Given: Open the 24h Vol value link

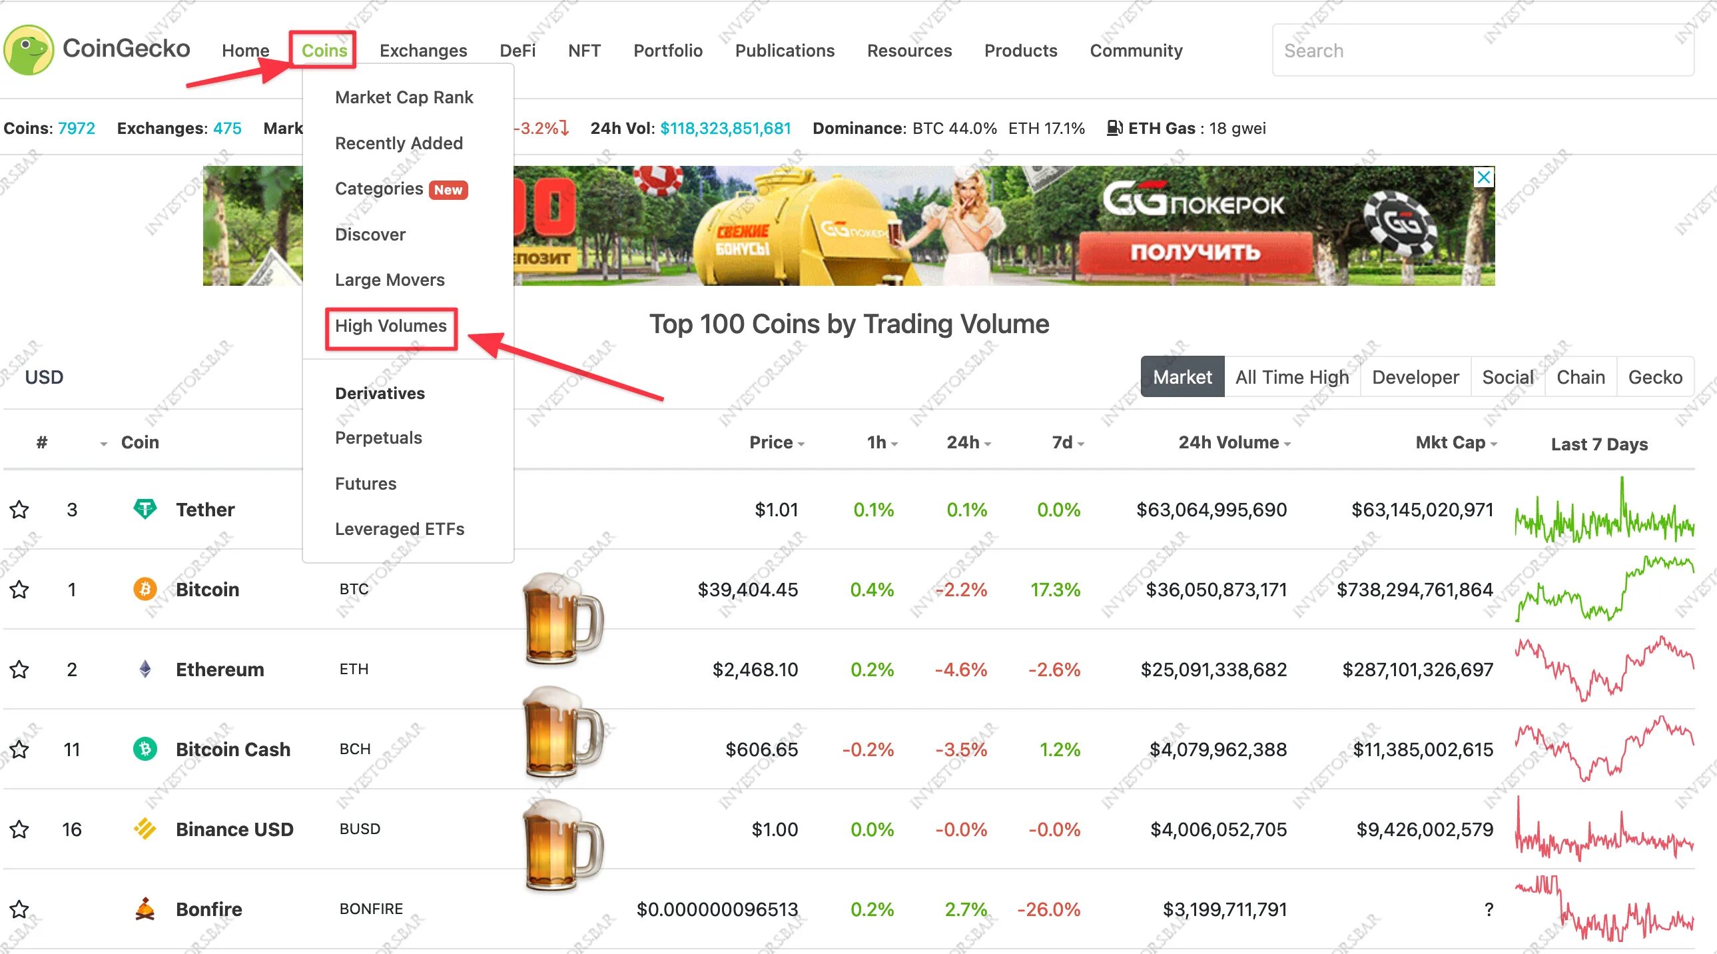Looking at the screenshot, I should (725, 128).
